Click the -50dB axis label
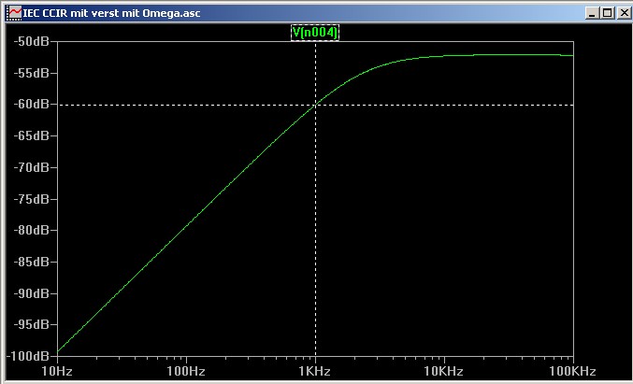The width and height of the screenshot is (633, 384). coord(31,41)
